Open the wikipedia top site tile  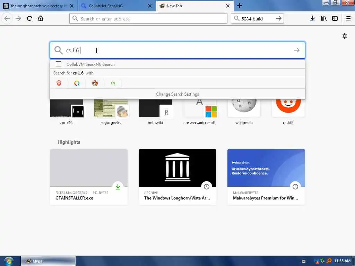(x=244, y=112)
